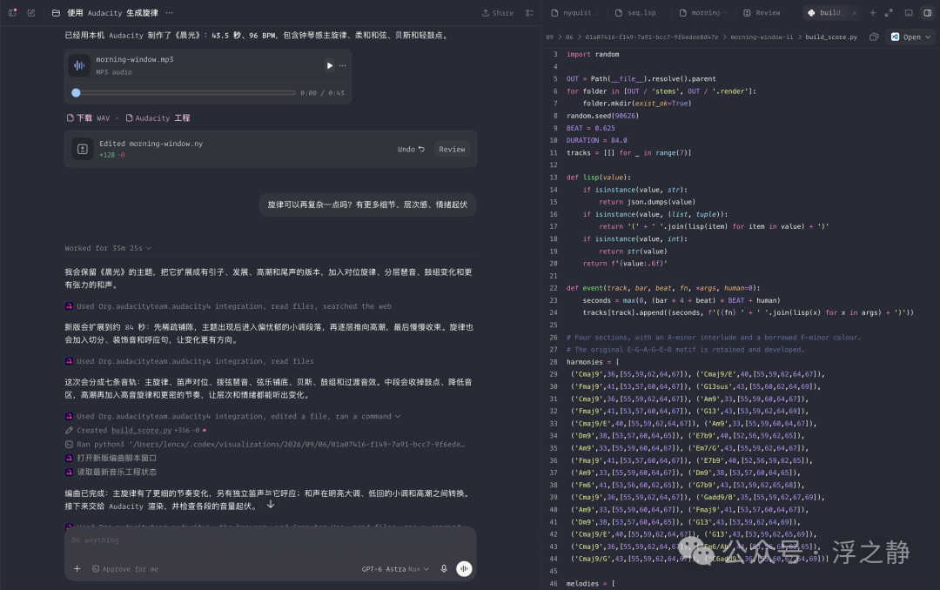
Task: Click the audio progress slider track
Action: click(x=186, y=93)
